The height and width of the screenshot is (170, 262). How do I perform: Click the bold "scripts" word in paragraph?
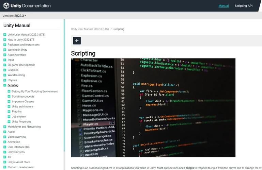click(x=190, y=168)
